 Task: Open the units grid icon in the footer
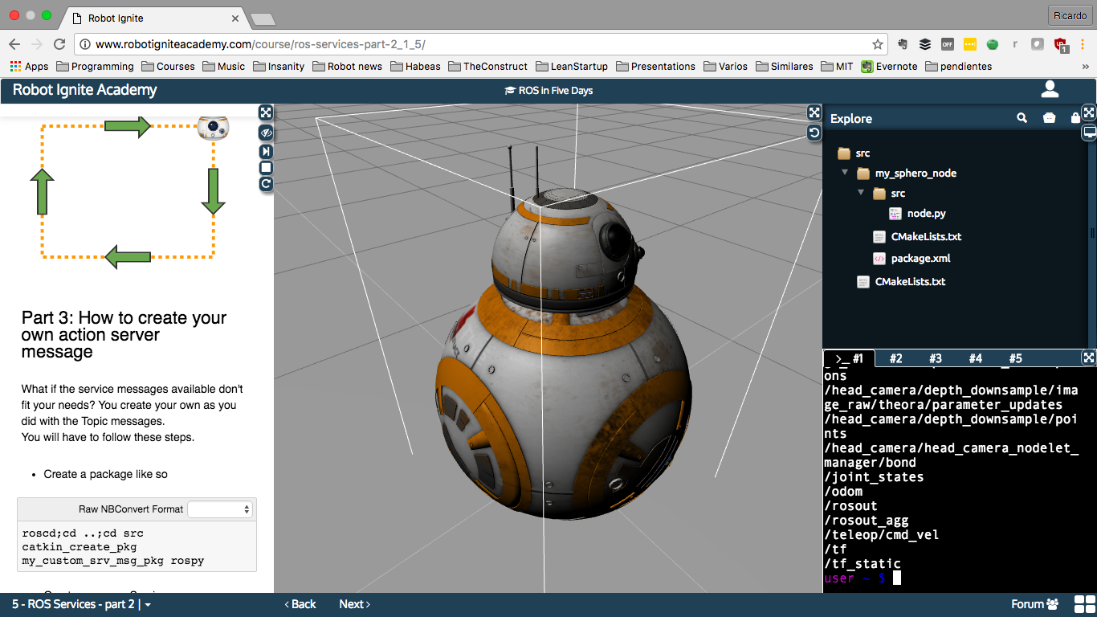[1084, 604]
